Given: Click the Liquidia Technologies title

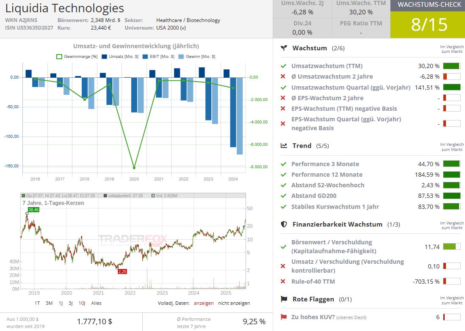Looking at the screenshot, I should point(65,8).
